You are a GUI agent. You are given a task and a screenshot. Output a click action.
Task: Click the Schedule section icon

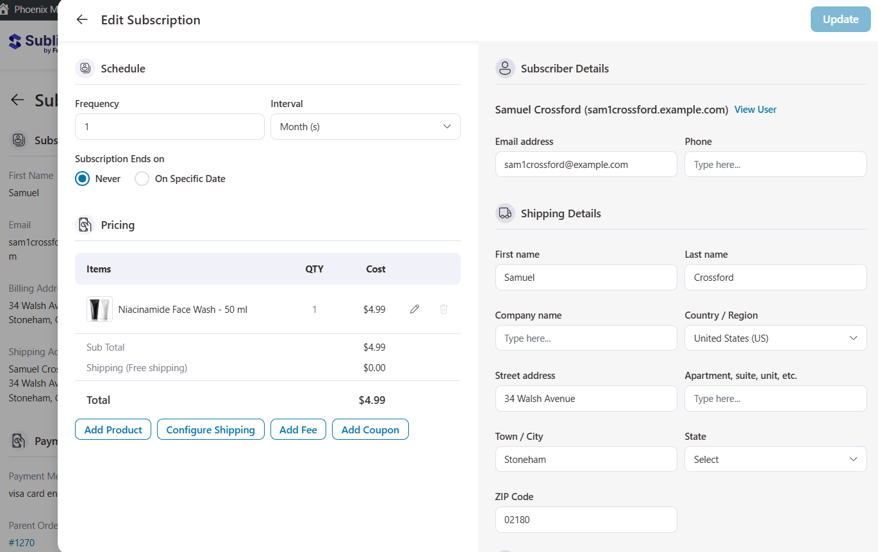[x=85, y=68]
